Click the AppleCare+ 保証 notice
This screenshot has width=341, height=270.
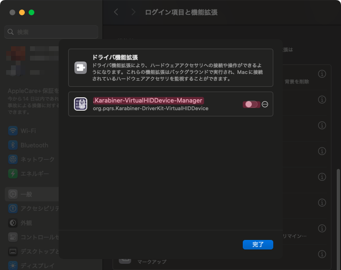tap(33, 101)
